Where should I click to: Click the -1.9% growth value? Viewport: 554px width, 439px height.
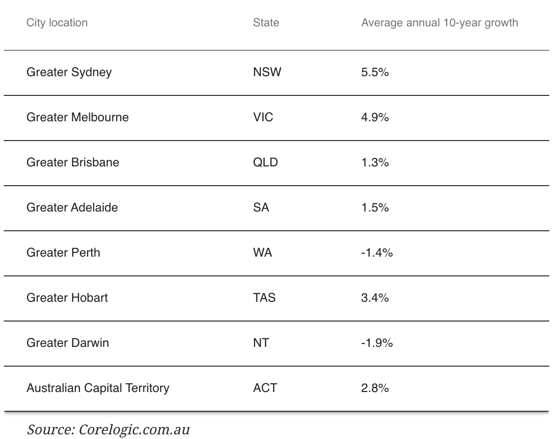click(377, 343)
